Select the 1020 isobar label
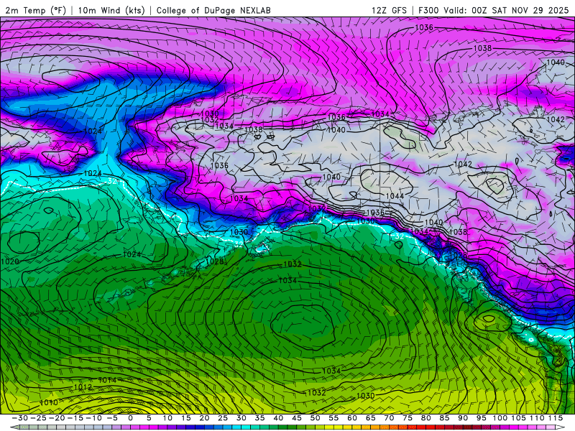The width and height of the screenshot is (575, 431). click(x=10, y=261)
